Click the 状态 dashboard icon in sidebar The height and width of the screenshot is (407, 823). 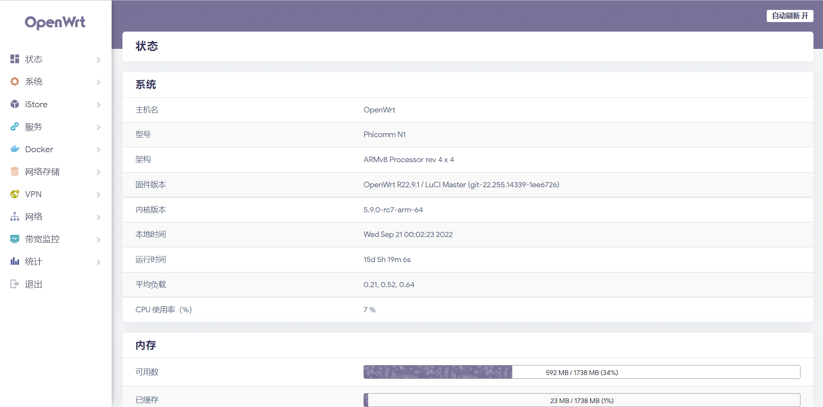click(x=15, y=59)
